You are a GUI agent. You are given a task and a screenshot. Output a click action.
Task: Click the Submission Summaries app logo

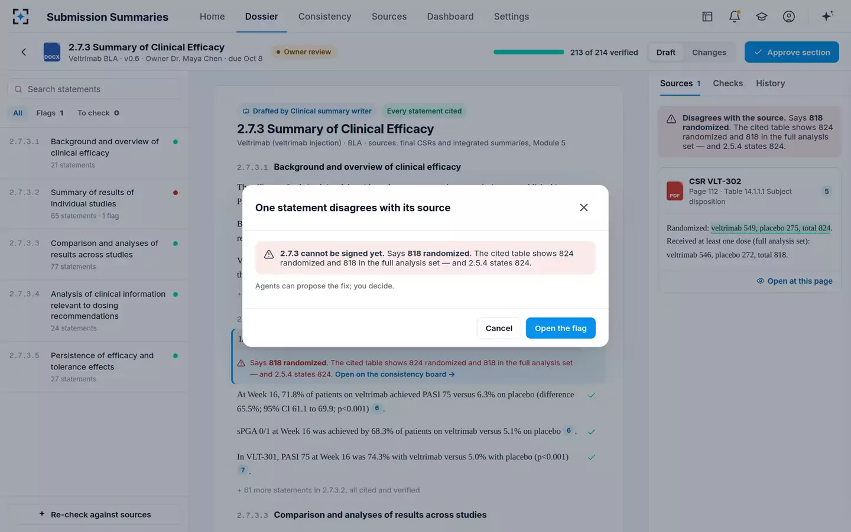coord(21,17)
